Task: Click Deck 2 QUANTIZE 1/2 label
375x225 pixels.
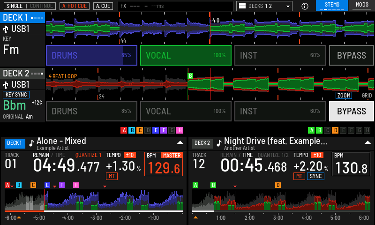Action: point(273,155)
